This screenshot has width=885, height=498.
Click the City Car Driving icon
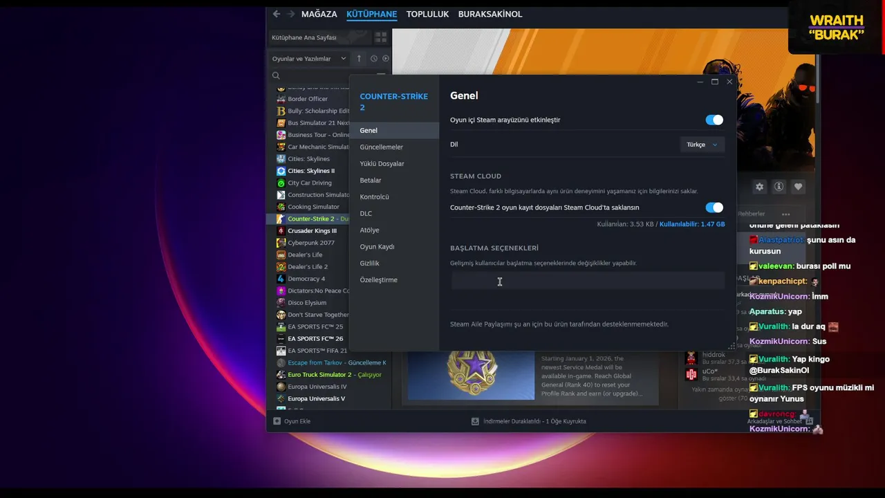pyautogui.click(x=281, y=183)
